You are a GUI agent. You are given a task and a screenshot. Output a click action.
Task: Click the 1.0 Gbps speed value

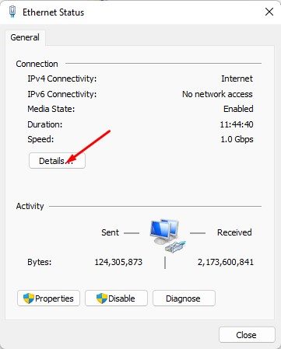237,139
